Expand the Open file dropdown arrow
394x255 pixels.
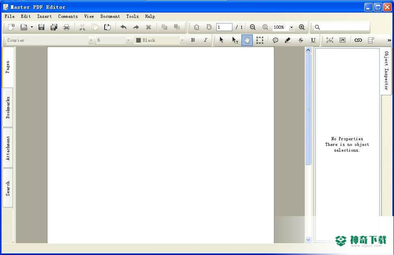[x=32, y=27]
